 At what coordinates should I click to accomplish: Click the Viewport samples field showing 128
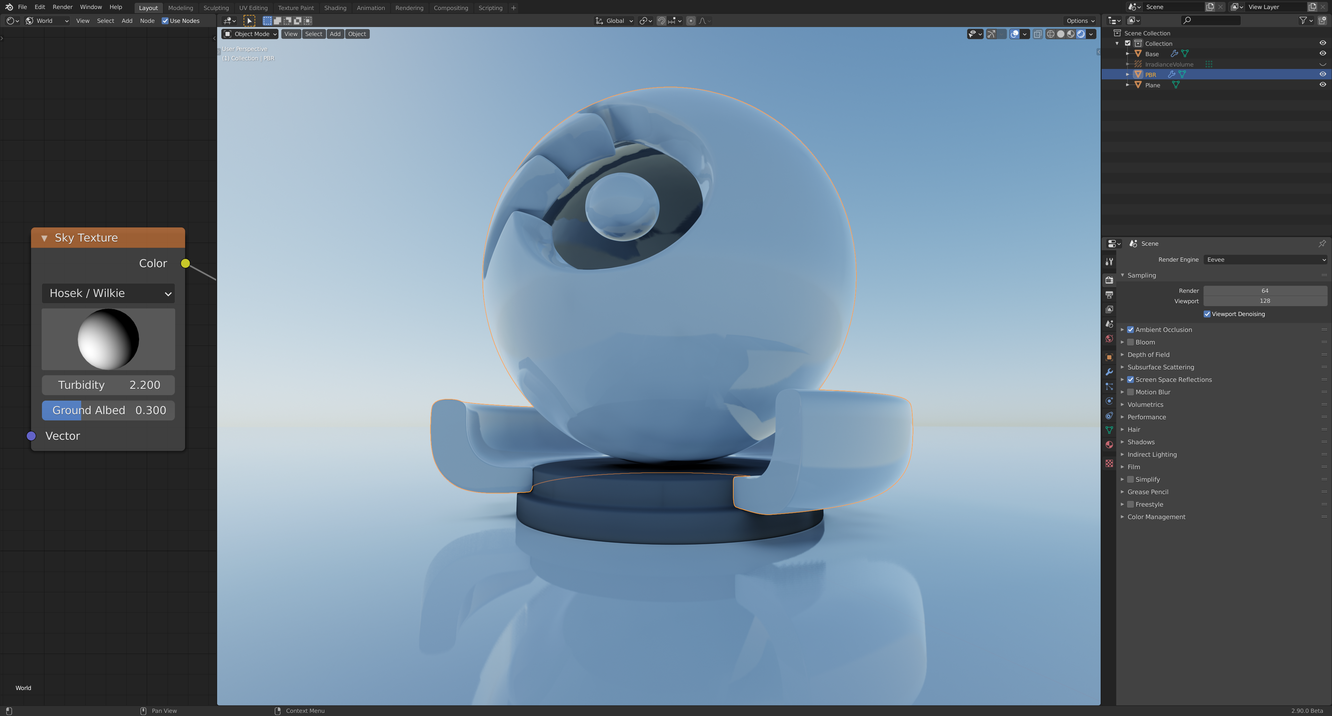[1264, 301]
